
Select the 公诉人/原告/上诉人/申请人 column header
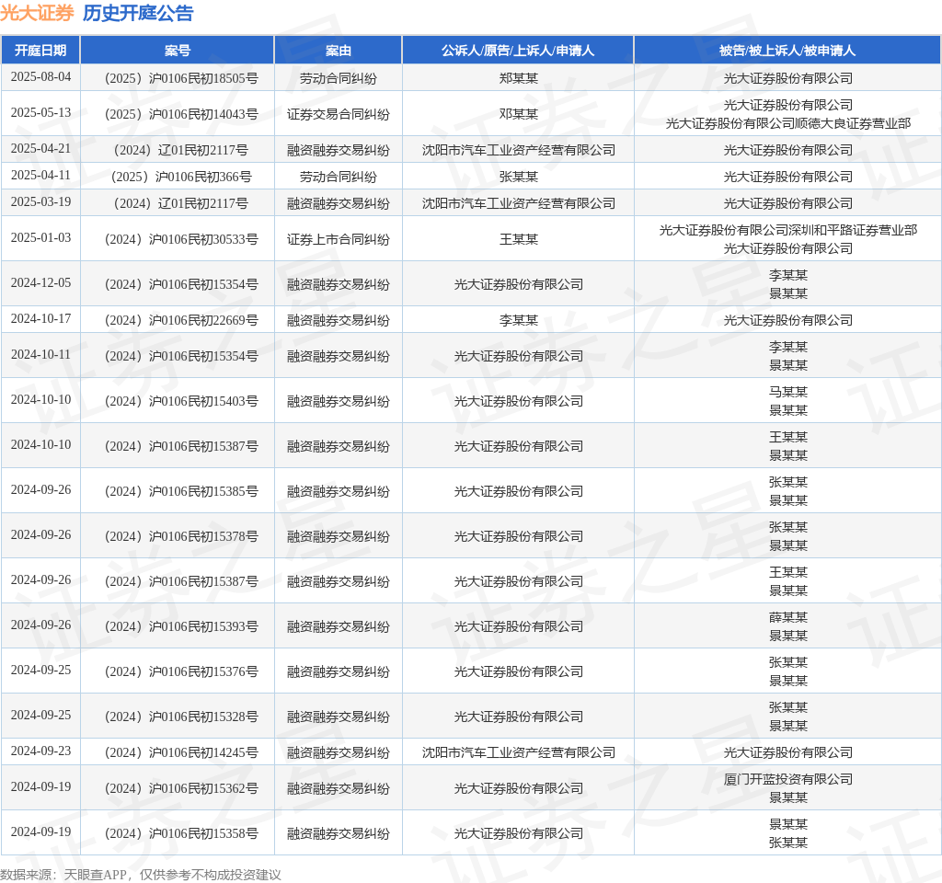(518, 51)
